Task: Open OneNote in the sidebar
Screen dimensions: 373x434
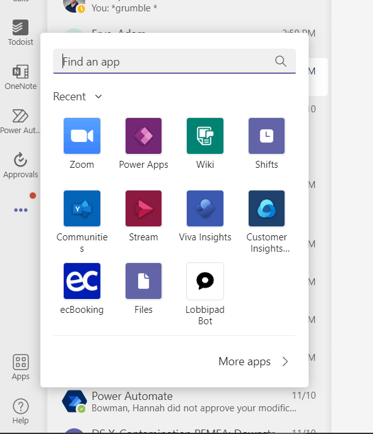Action: coord(20,77)
